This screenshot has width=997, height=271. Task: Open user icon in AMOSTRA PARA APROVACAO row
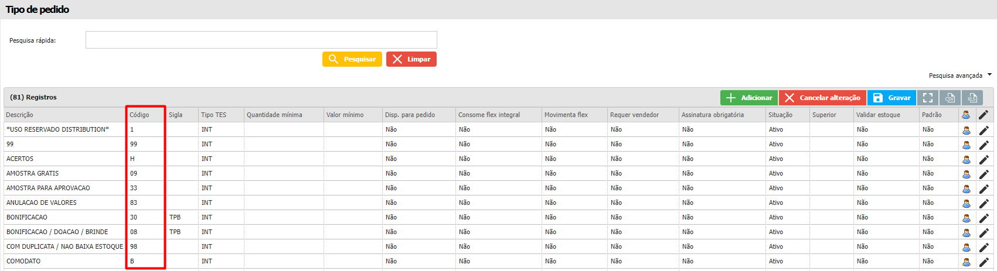(x=967, y=188)
